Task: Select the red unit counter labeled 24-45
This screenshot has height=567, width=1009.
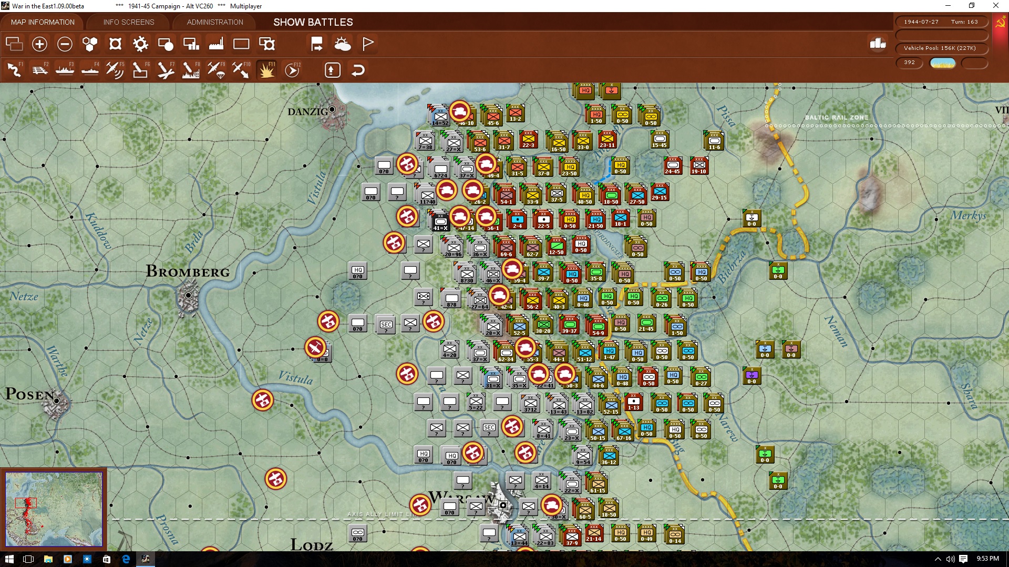Action: coord(673,165)
